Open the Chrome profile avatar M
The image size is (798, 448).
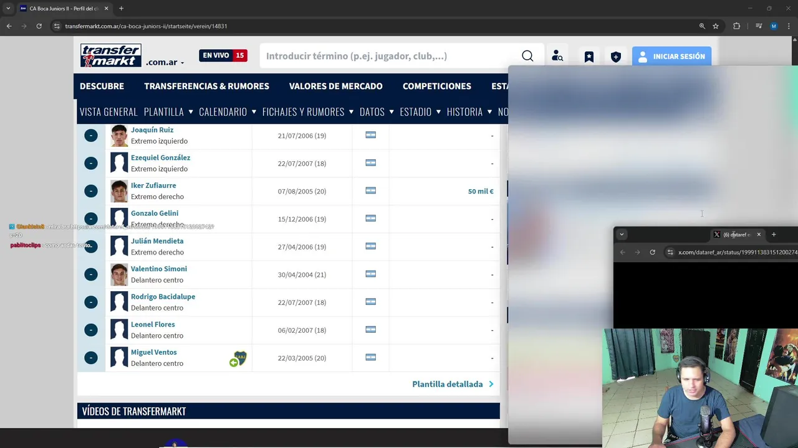[x=774, y=26]
